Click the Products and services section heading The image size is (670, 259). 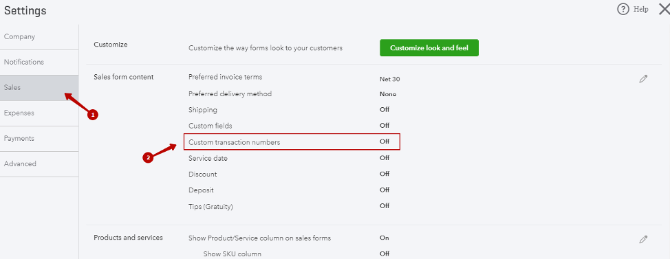click(128, 238)
